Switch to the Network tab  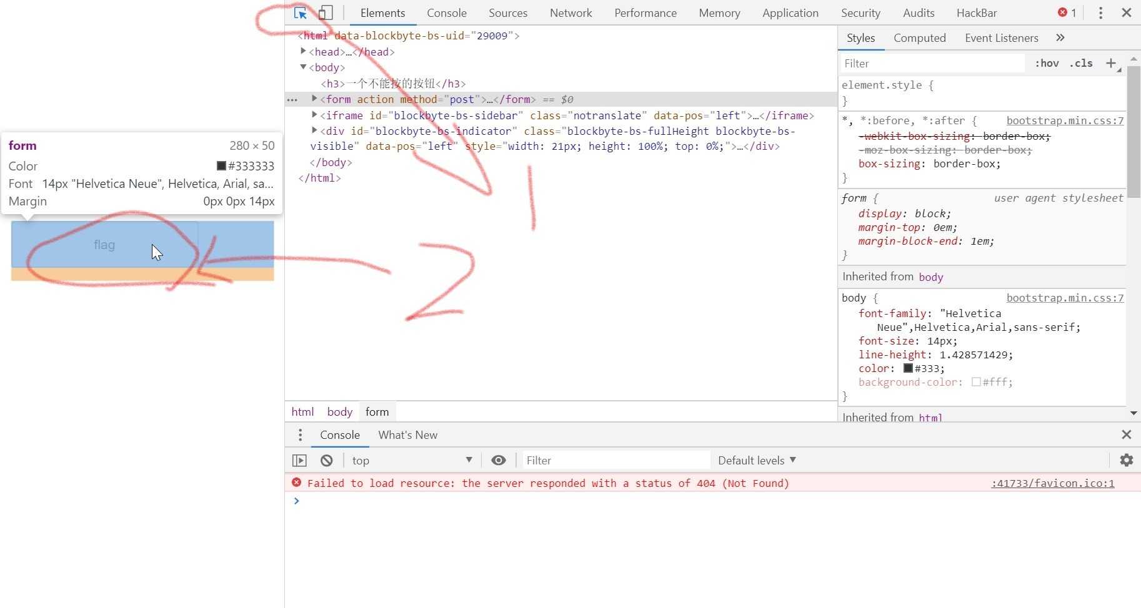pyautogui.click(x=571, y=12)
